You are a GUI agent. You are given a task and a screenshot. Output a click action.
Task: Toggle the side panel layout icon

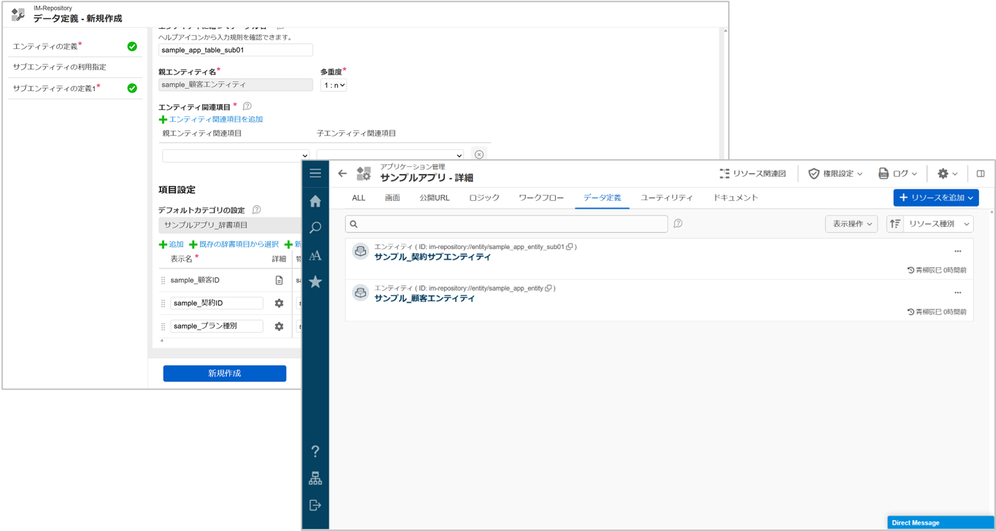tap(981, 174)
